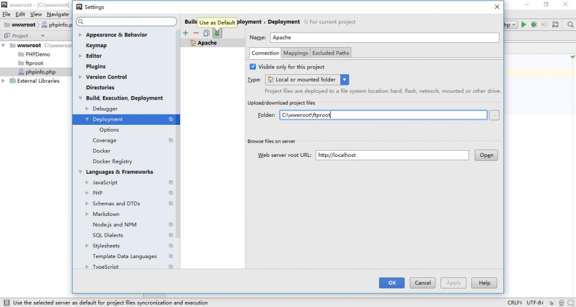The height and width of the screenshot is (307, 576).
Task: Click the search magnifier in main toolbar
Action: coord(570,25)
